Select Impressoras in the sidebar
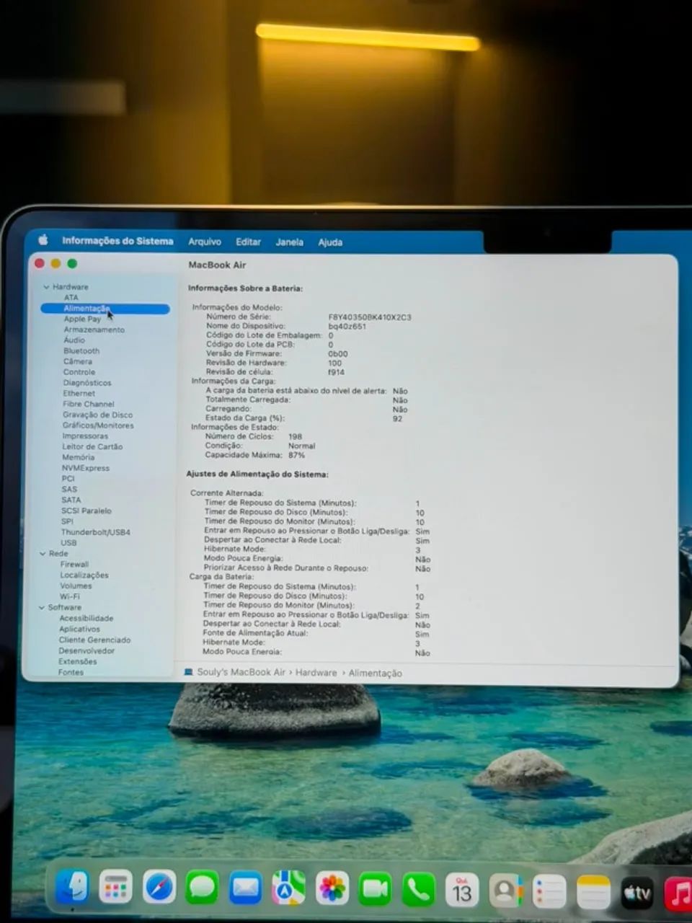The height and width of the screenshot is (923, 692). [85, 436]
